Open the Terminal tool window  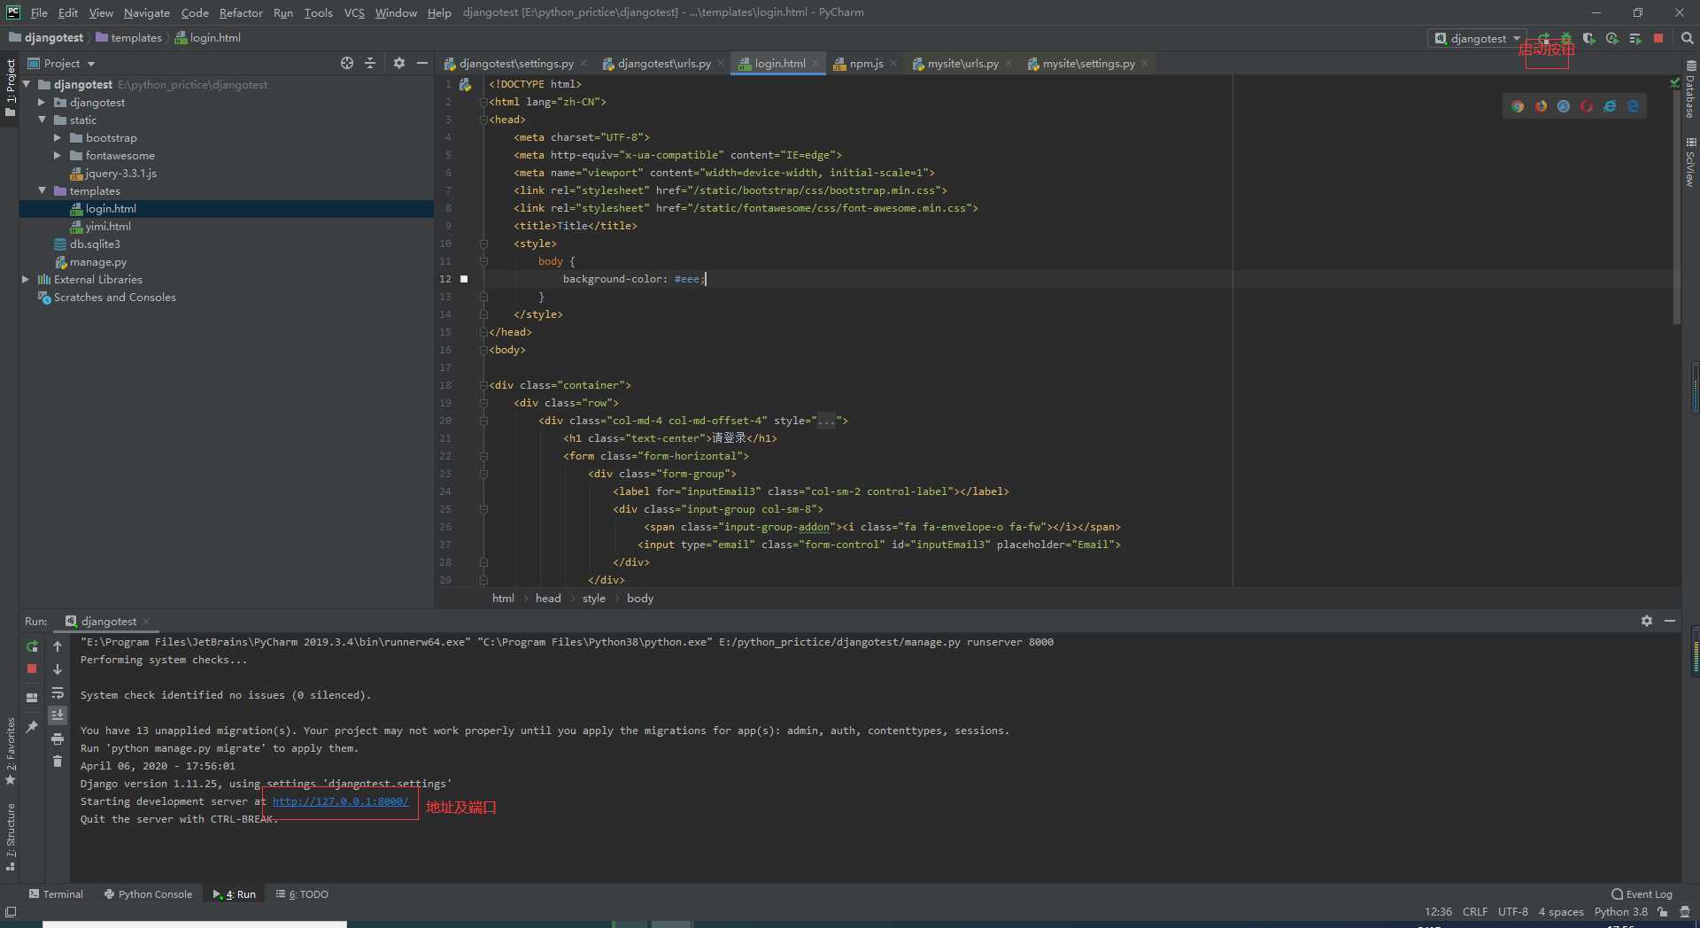tap(56, 894)
